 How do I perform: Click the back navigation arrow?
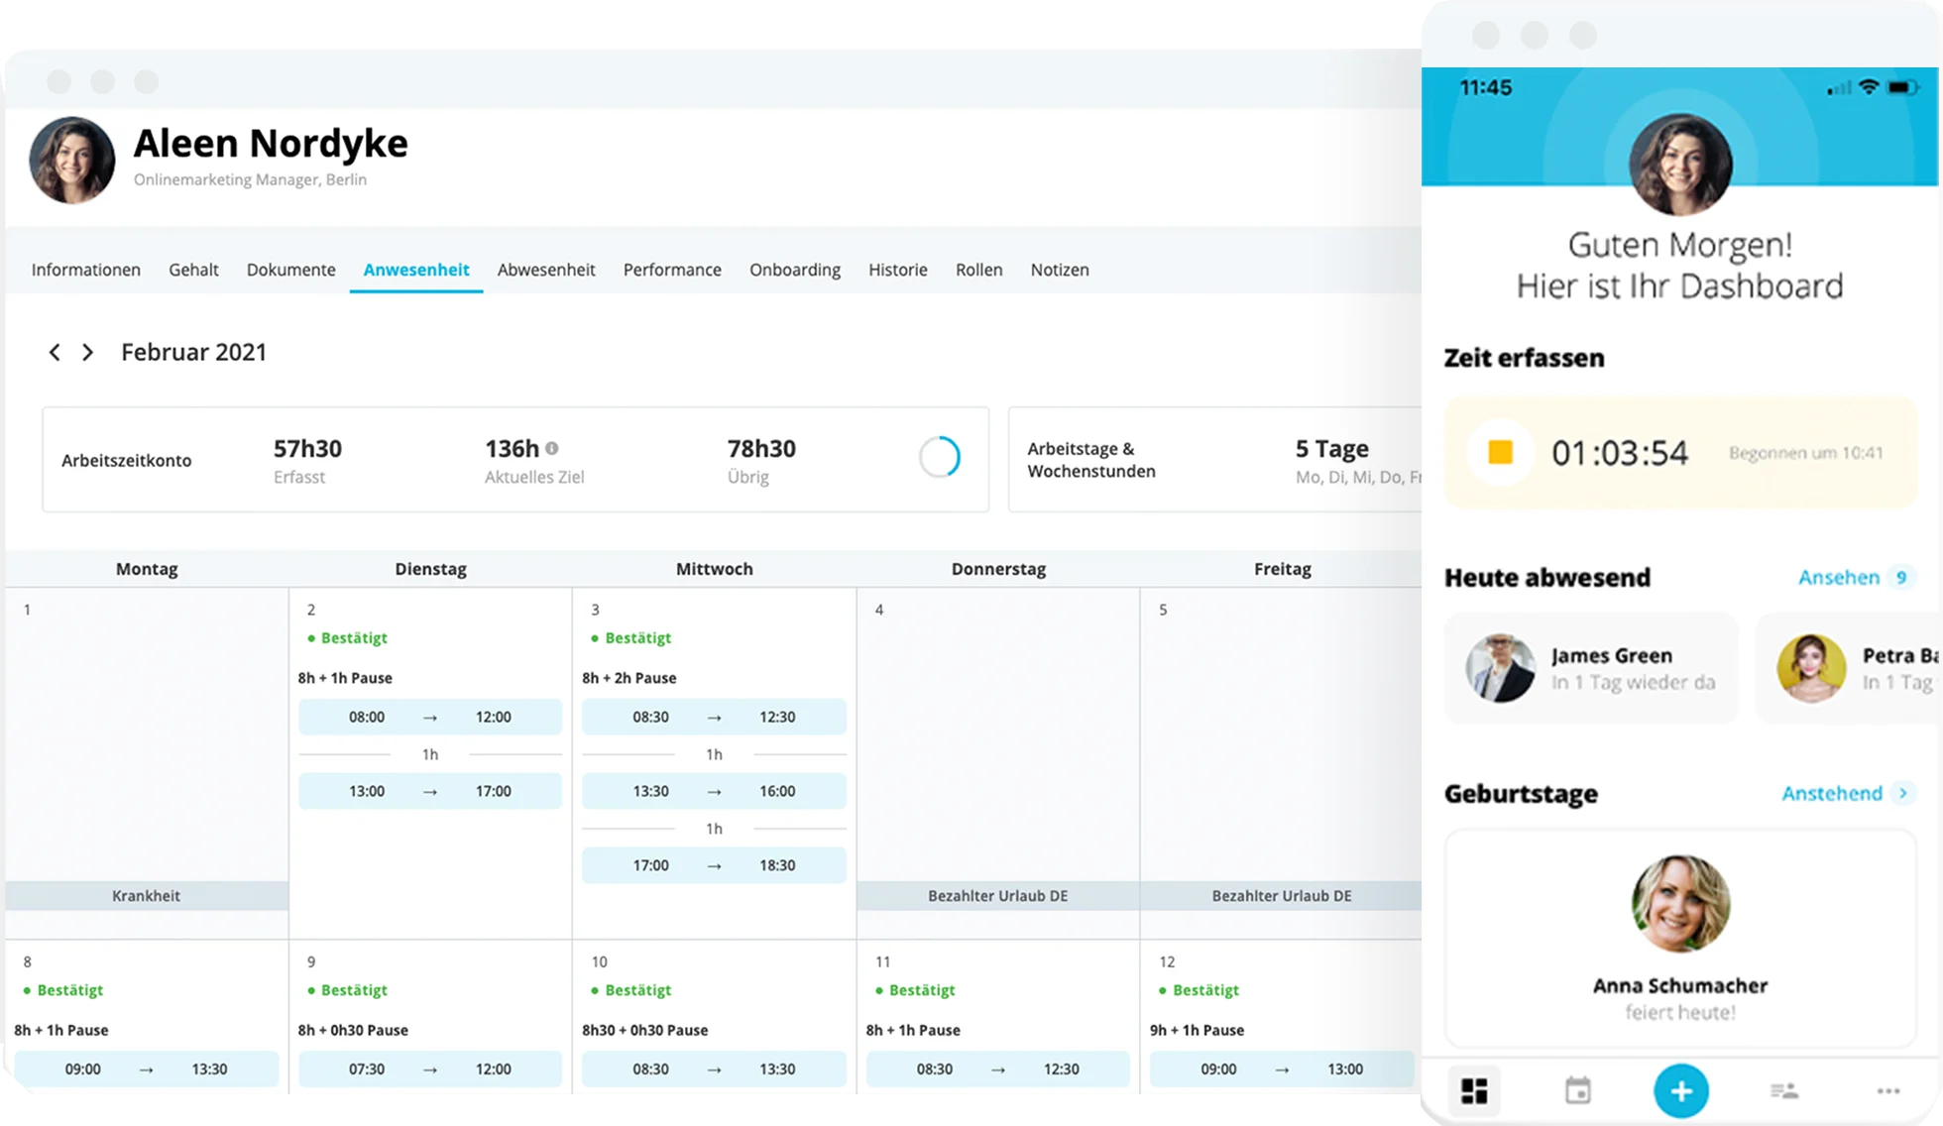coord(54,351)
